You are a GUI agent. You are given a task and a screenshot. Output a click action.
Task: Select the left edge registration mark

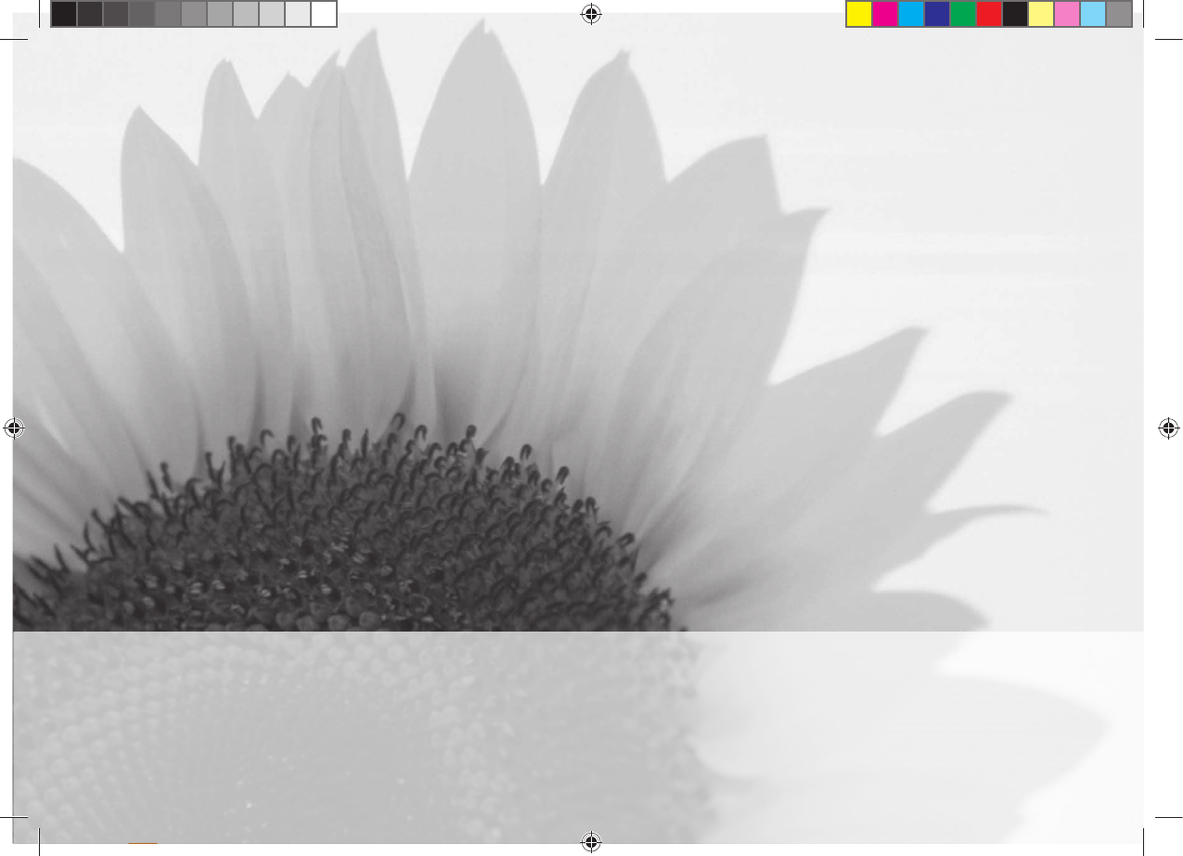(13, 428)
